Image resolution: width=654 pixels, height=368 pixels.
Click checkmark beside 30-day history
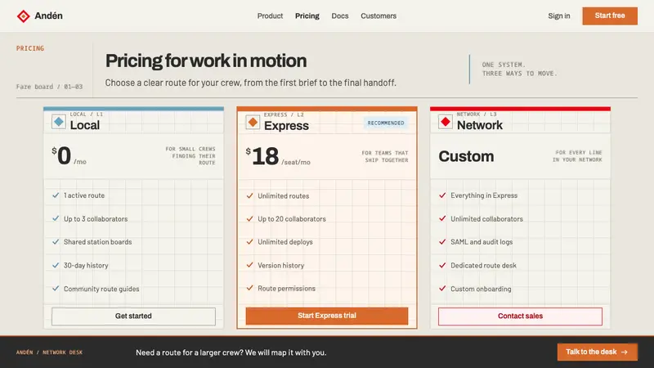click(x=56, y=265)
